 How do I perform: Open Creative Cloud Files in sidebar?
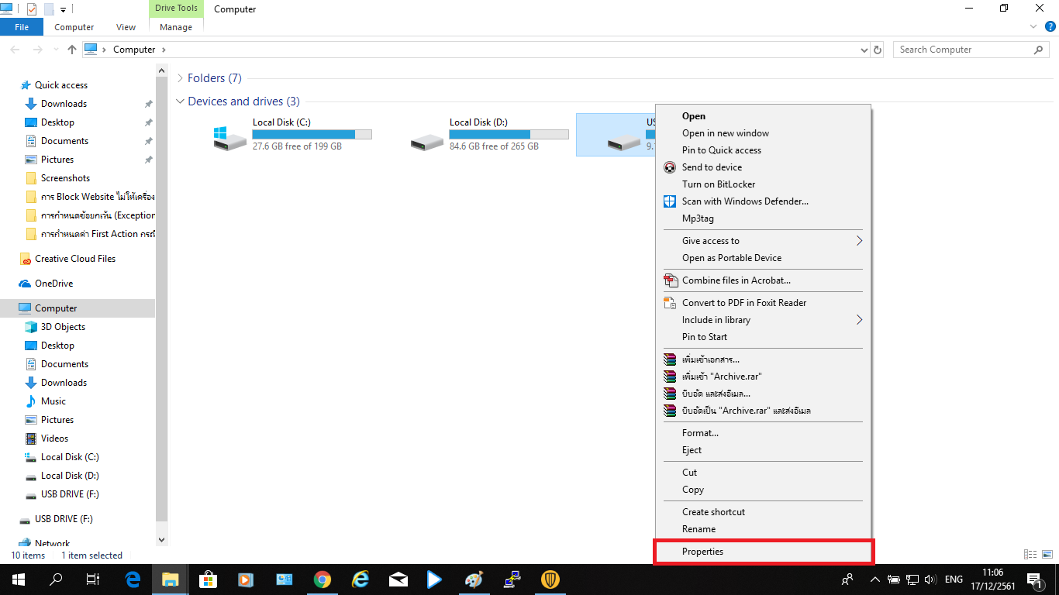pos(74,259)
